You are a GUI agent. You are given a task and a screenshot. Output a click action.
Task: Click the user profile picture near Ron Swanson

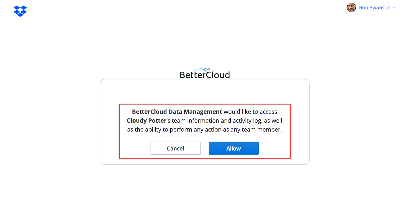(351, 7)
